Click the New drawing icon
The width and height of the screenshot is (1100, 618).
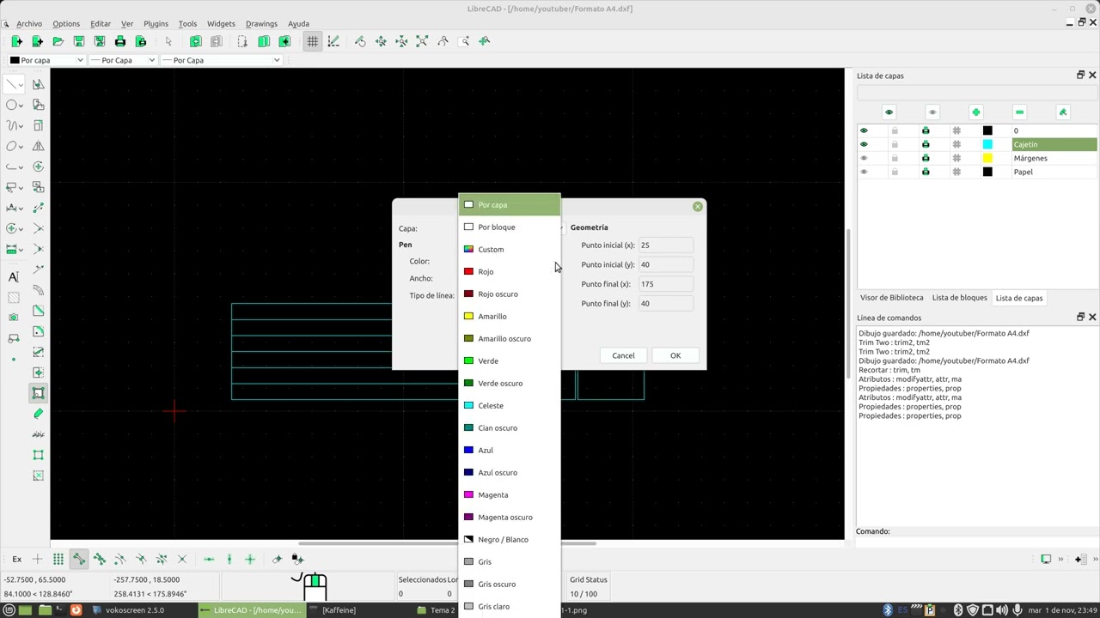(16, 41)
